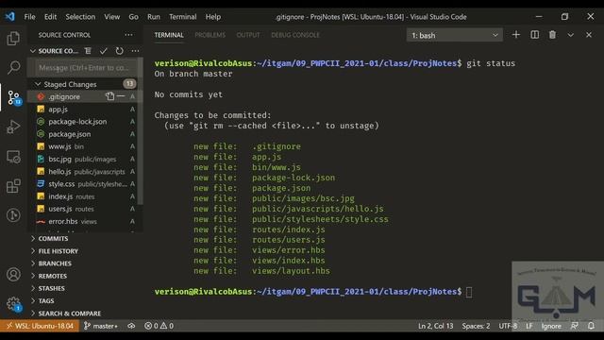Publish to remote using cloud icon in status bar
This screenshot has height=340, width=604.
tap(131, 326)
